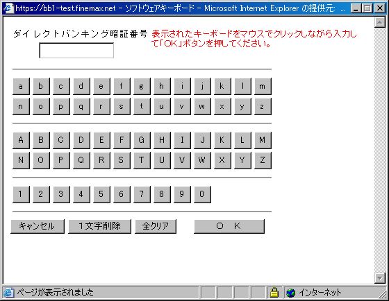Confirm entry with the OK button
The image size is (389, 301).
tap(229, 226)
